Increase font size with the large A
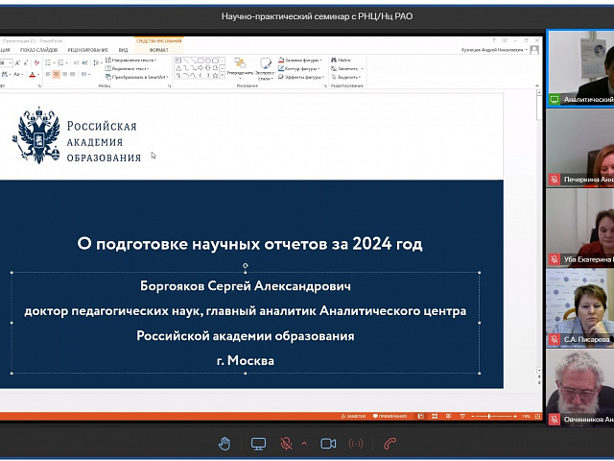Screen dimensions: 614x461 pyautogui.click(x=17, y=62)
